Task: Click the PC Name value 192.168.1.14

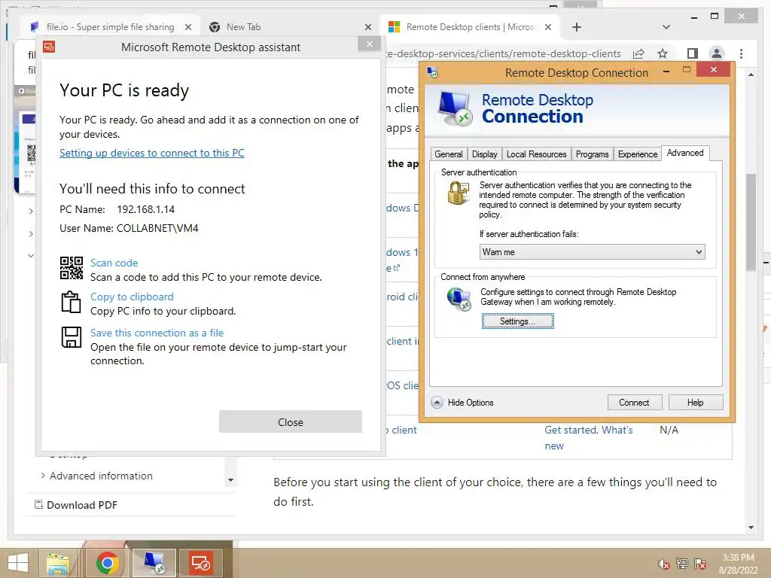Action: coord(145,209)
